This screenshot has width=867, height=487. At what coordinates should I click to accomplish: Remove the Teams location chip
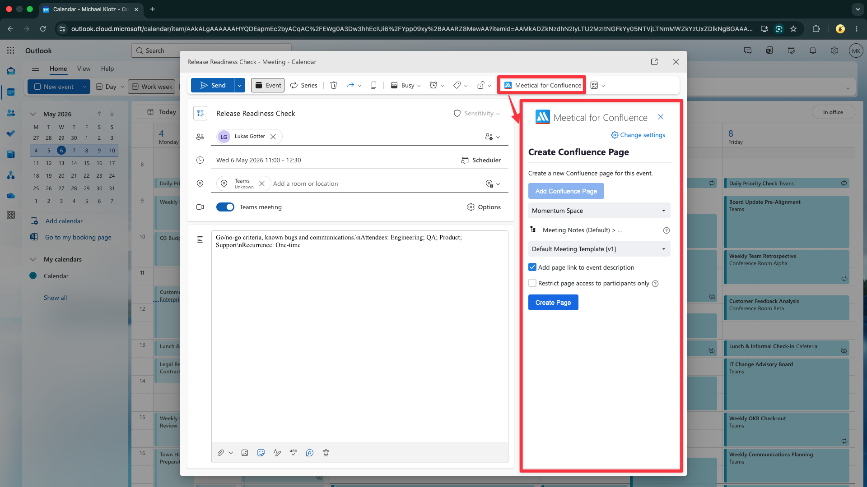click(x=262, y=184)
